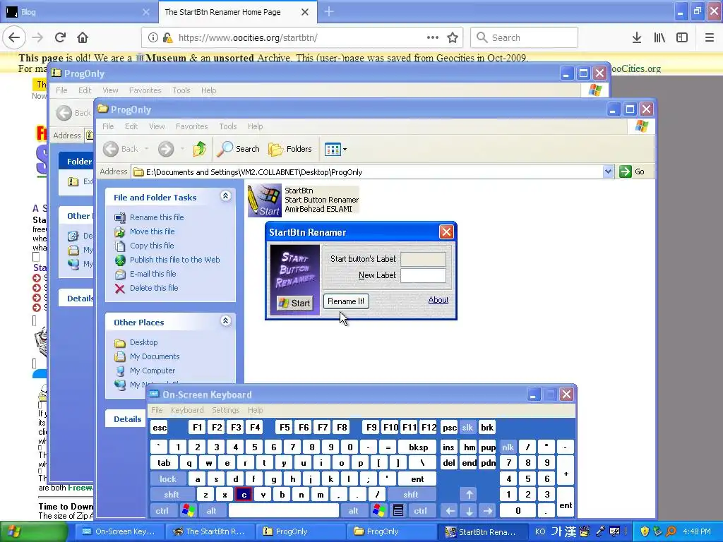This screenshot has height=542, width=723.
Task: Open Settings menu in On-Screen Keyboard
Action: (x=225, y=410)
